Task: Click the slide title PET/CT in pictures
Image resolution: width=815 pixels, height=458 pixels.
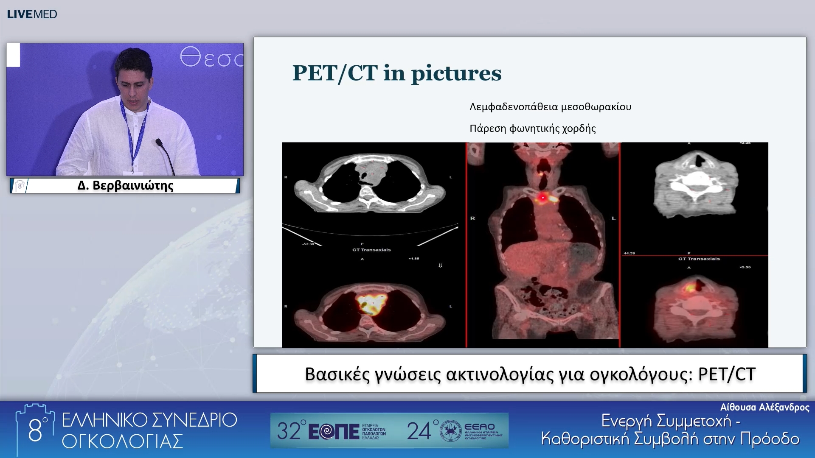Action: [x=397, y=73]
